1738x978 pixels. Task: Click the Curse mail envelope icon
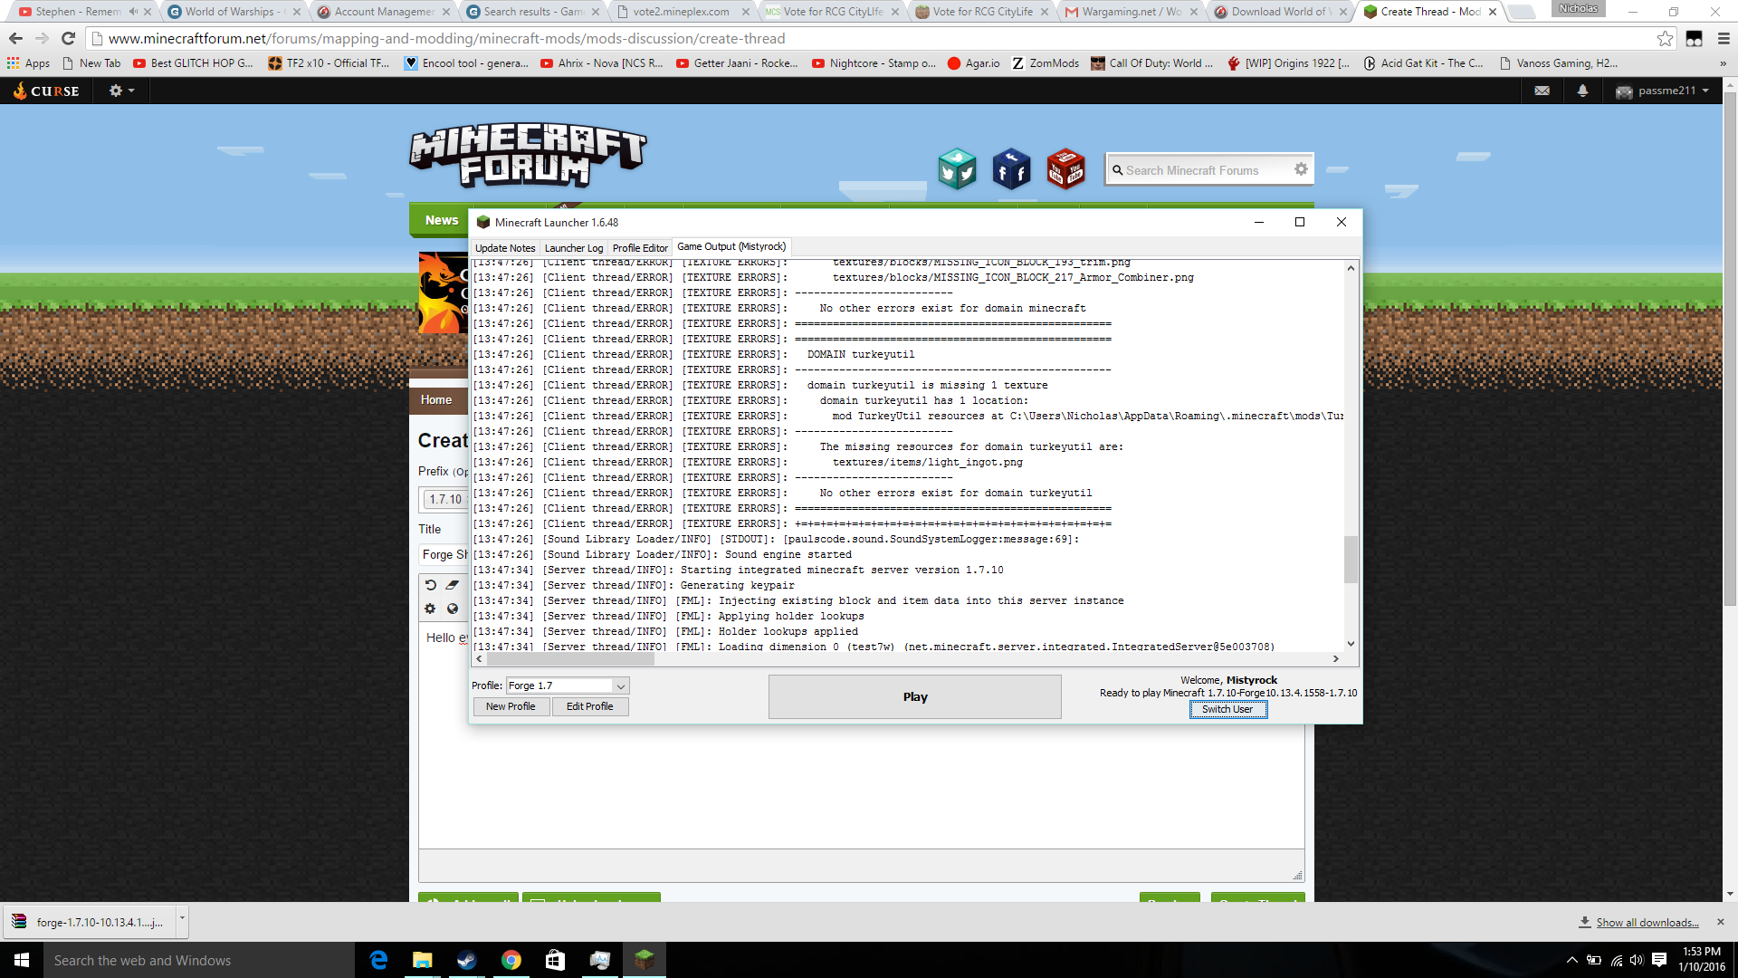tap(1543, 91)
